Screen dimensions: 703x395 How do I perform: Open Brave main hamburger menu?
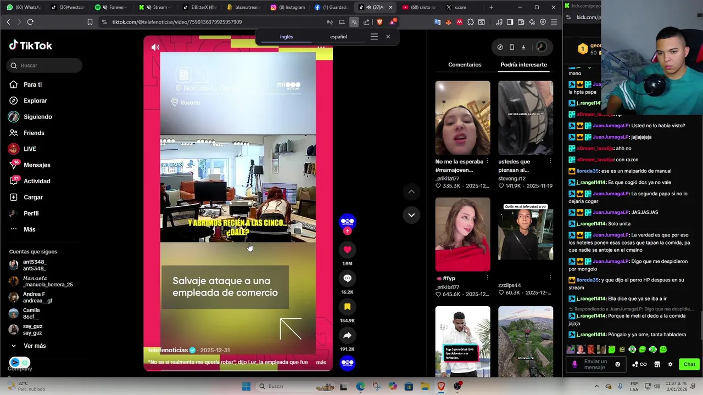[x=554, y=22]
